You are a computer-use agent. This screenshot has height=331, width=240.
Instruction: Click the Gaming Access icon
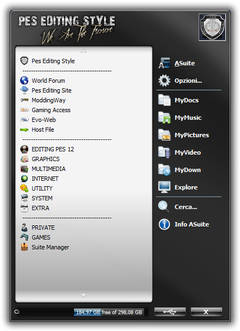[x=24, y=110]
